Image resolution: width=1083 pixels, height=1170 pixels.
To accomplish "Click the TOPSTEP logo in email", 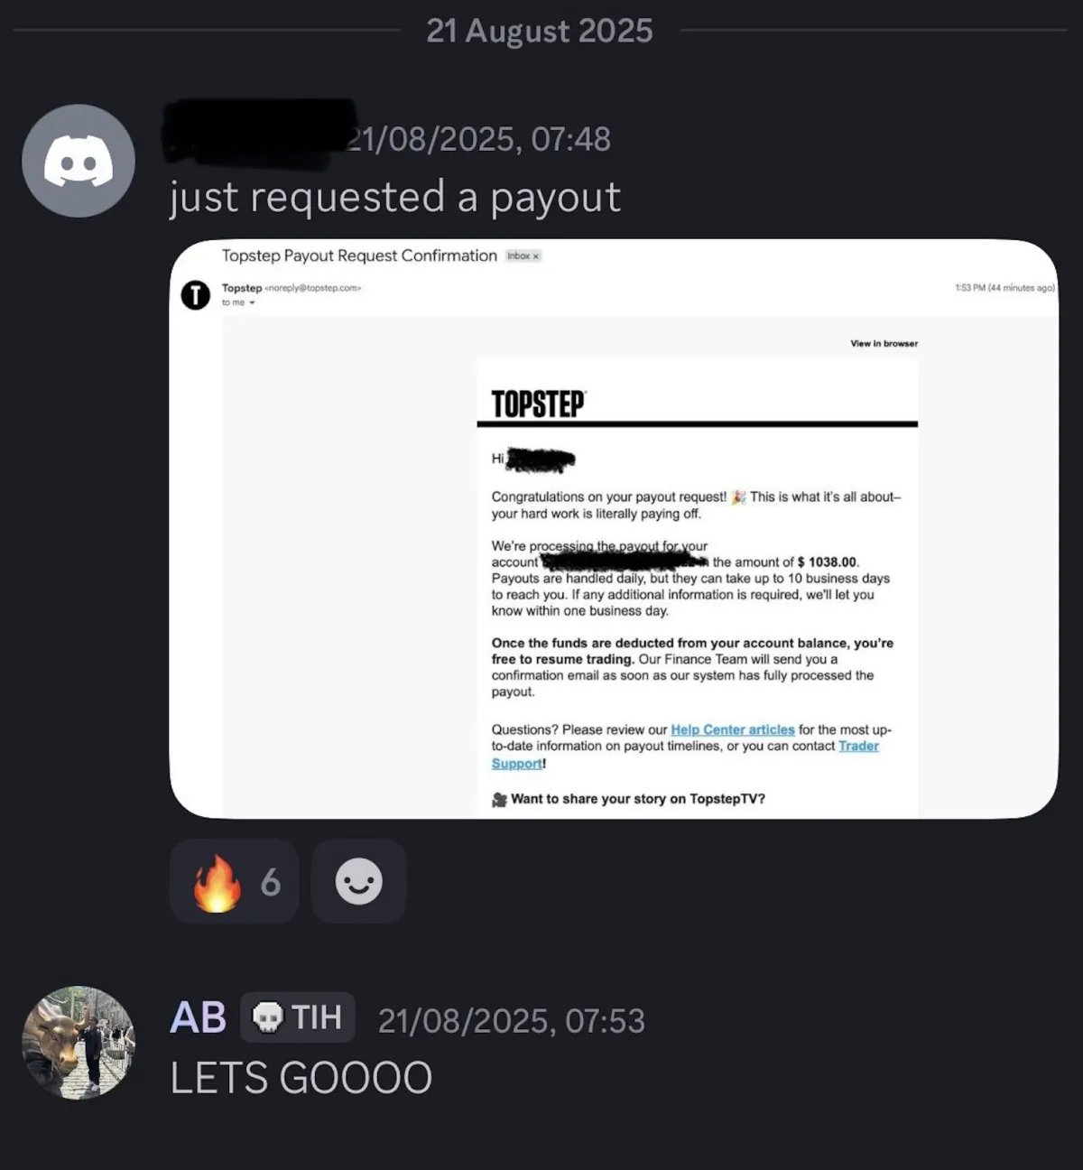I will [538, 404].
